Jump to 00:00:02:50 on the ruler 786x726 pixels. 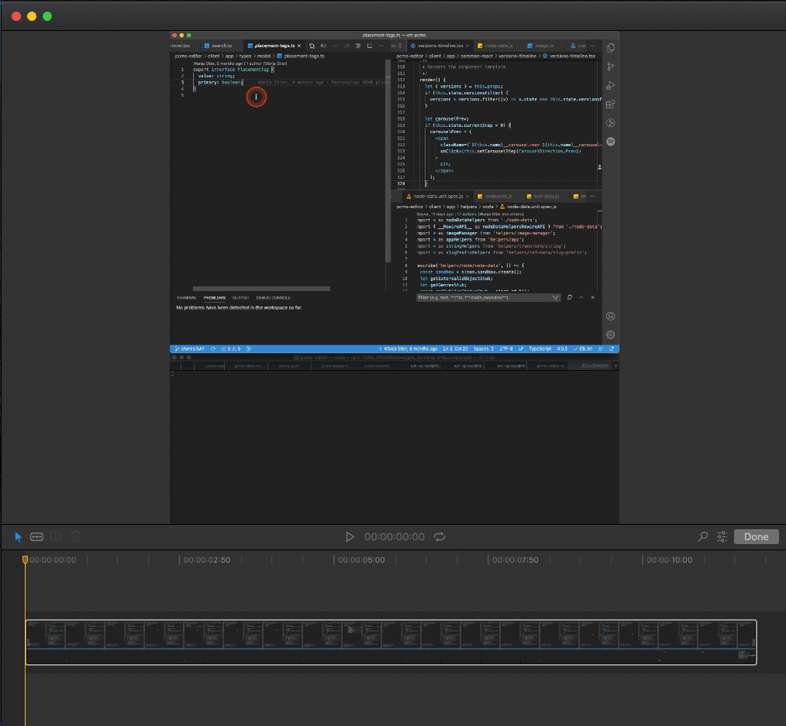point(207,560)
